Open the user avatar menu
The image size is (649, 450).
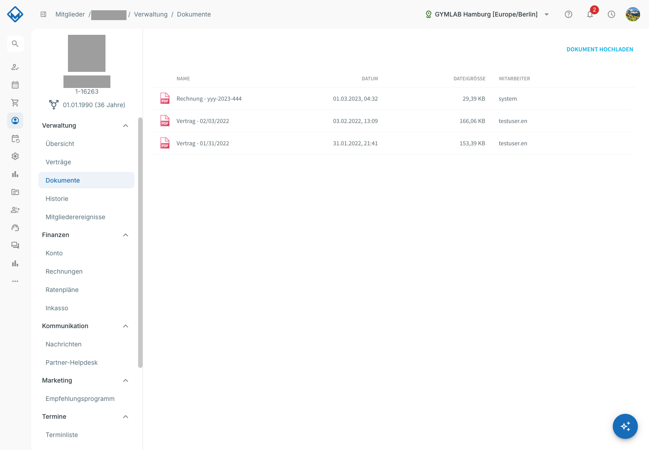coord(633,14)
